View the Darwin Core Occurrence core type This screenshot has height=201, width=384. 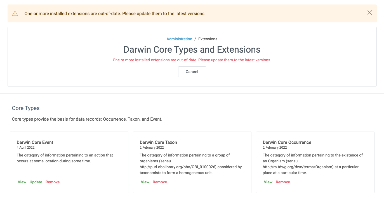pos(268,182)
